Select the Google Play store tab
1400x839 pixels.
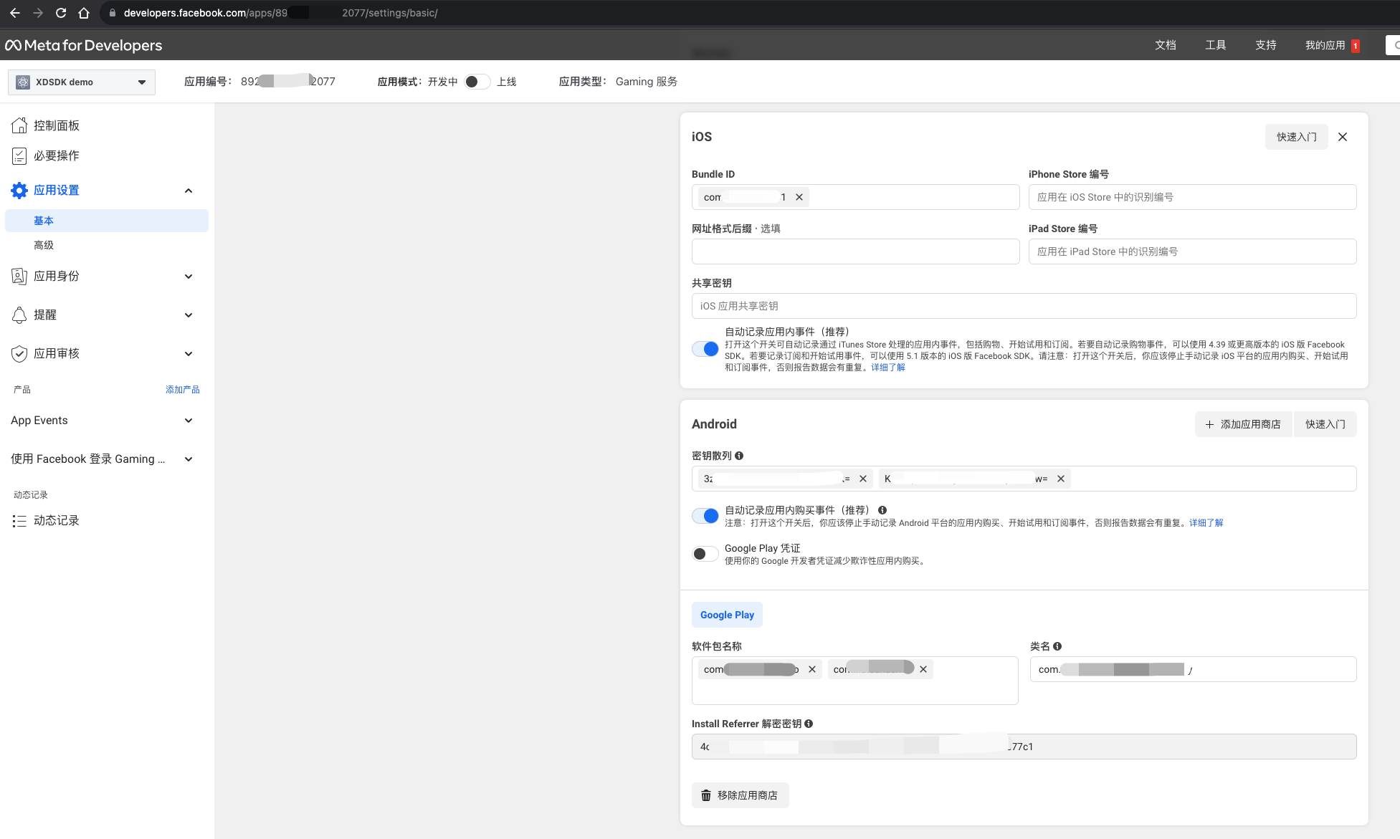click(727, 615)
